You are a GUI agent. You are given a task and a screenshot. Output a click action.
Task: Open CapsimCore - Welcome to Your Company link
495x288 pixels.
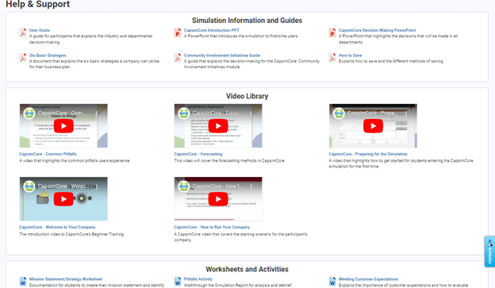pos(57,227)
